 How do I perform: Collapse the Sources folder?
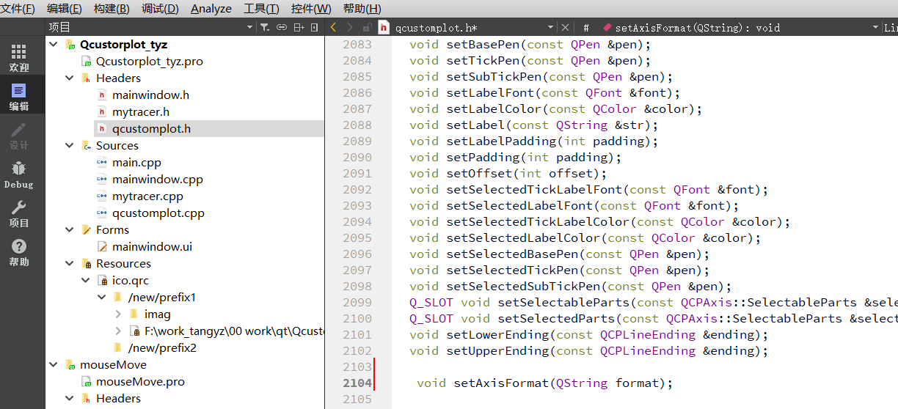click(70, 146)
